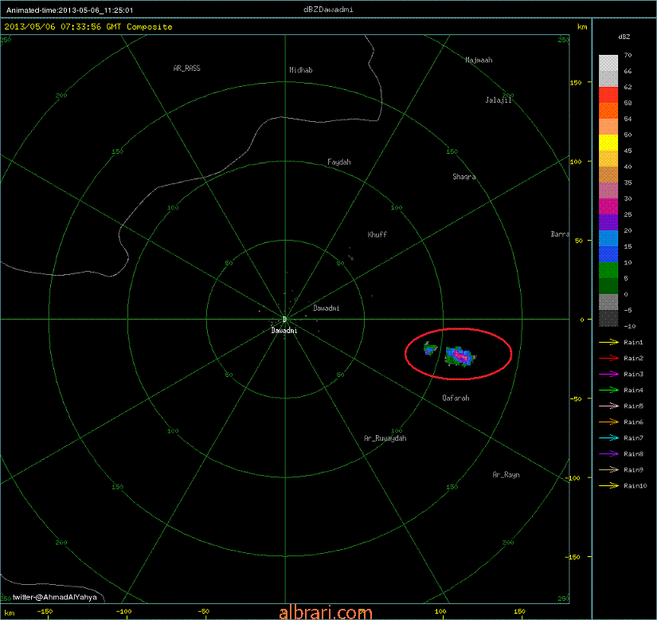The height and width of the screenshot is (620, 657).
Task: Click the cyan Rain7 arrow
Action: [x=608, y=438]
